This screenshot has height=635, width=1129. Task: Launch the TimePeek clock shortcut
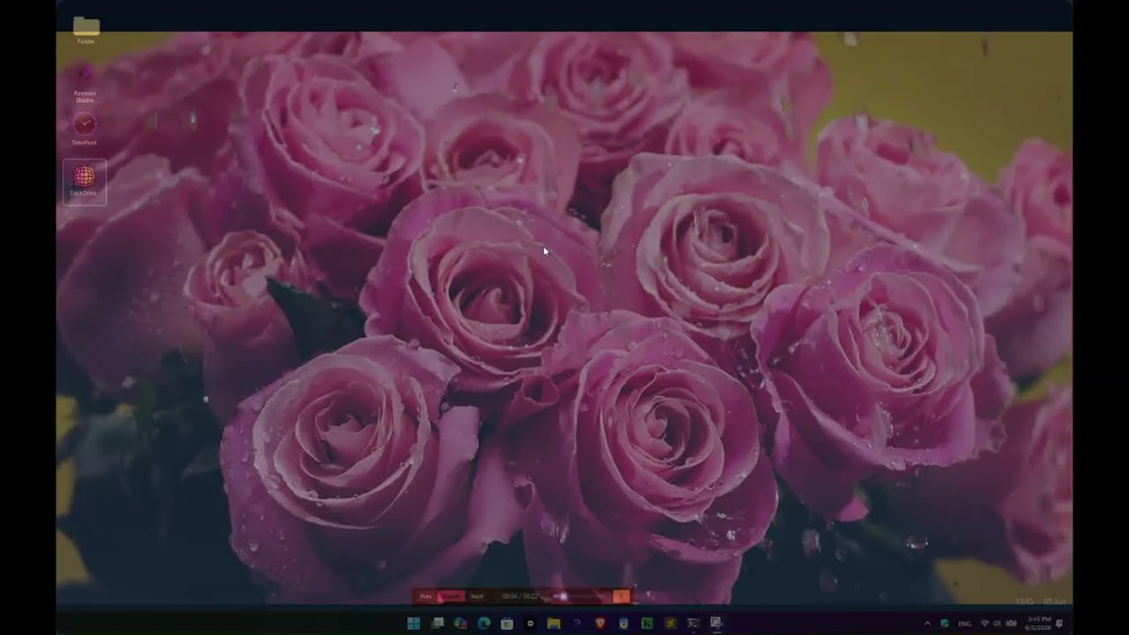[84, 128]
